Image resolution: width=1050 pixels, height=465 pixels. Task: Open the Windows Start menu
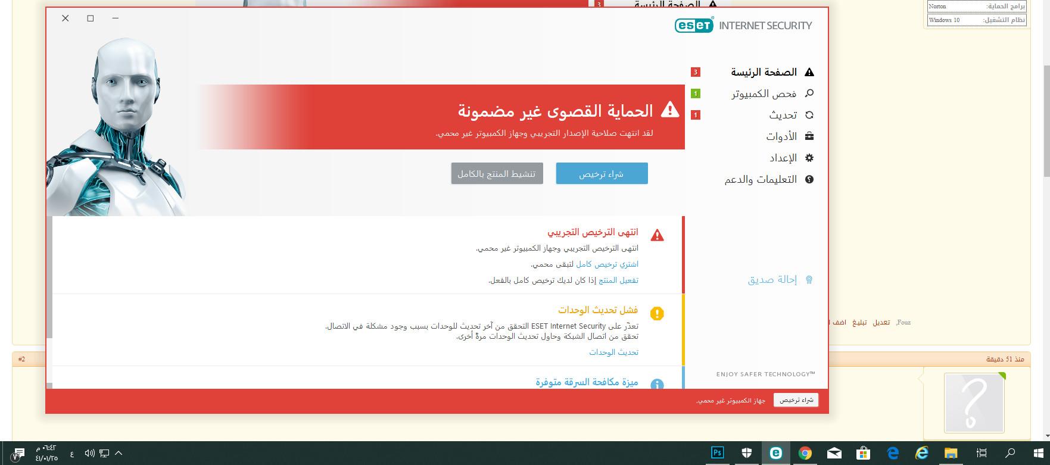tap(1038, 453)
